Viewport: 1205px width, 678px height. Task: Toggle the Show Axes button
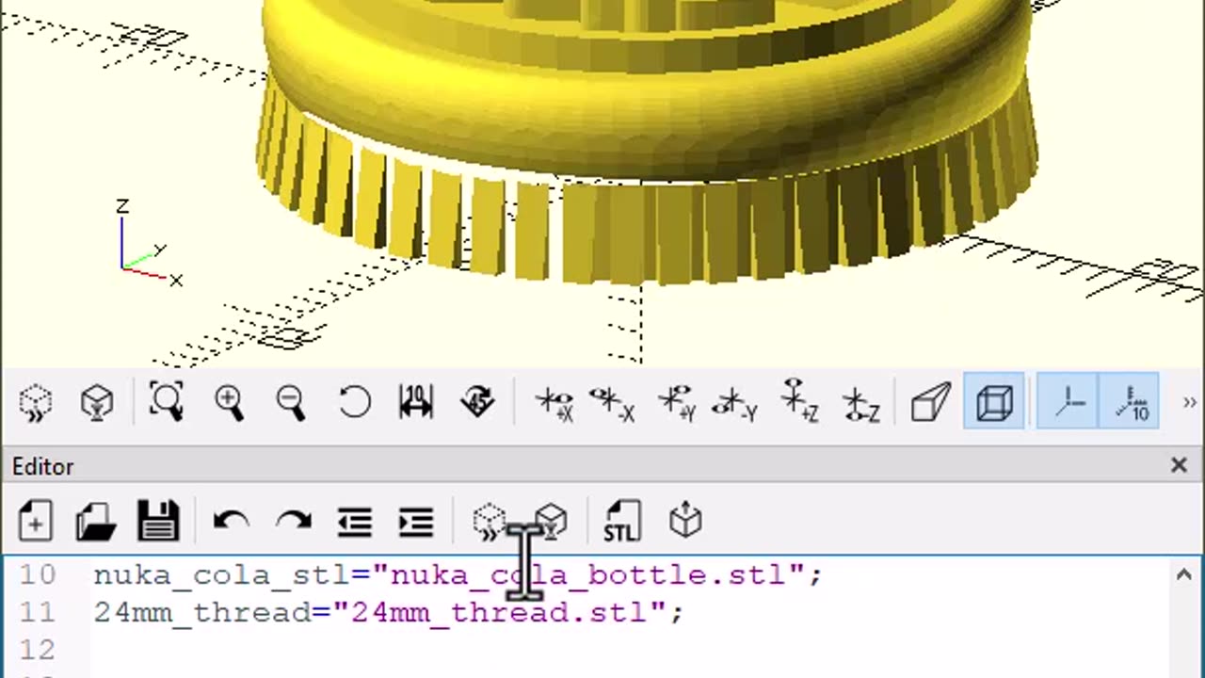click(1067, 403)
